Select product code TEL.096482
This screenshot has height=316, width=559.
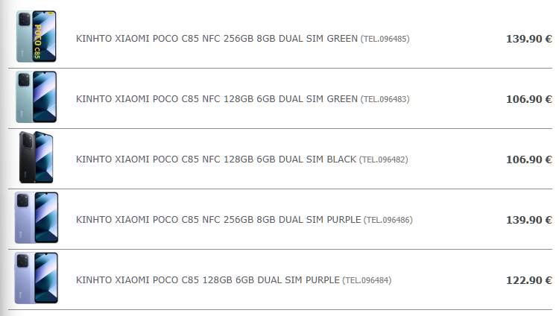point(384,159)
